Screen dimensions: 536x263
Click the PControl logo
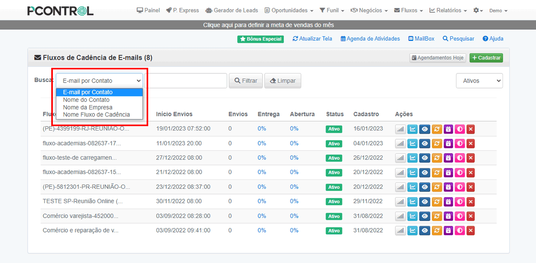tap(60, 11)
